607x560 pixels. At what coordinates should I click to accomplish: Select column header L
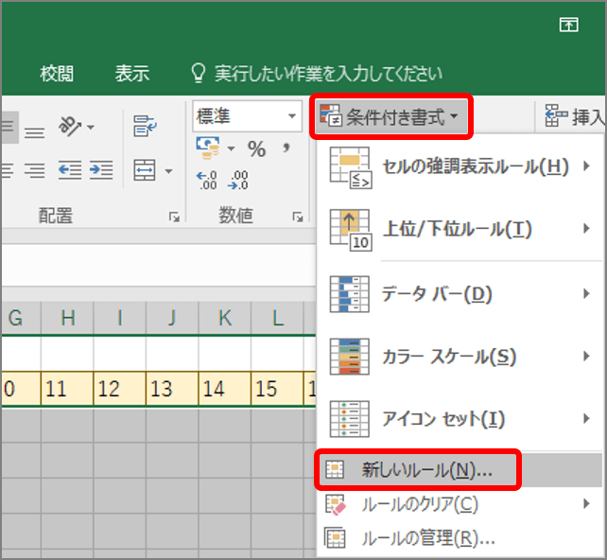pos(277,318)
